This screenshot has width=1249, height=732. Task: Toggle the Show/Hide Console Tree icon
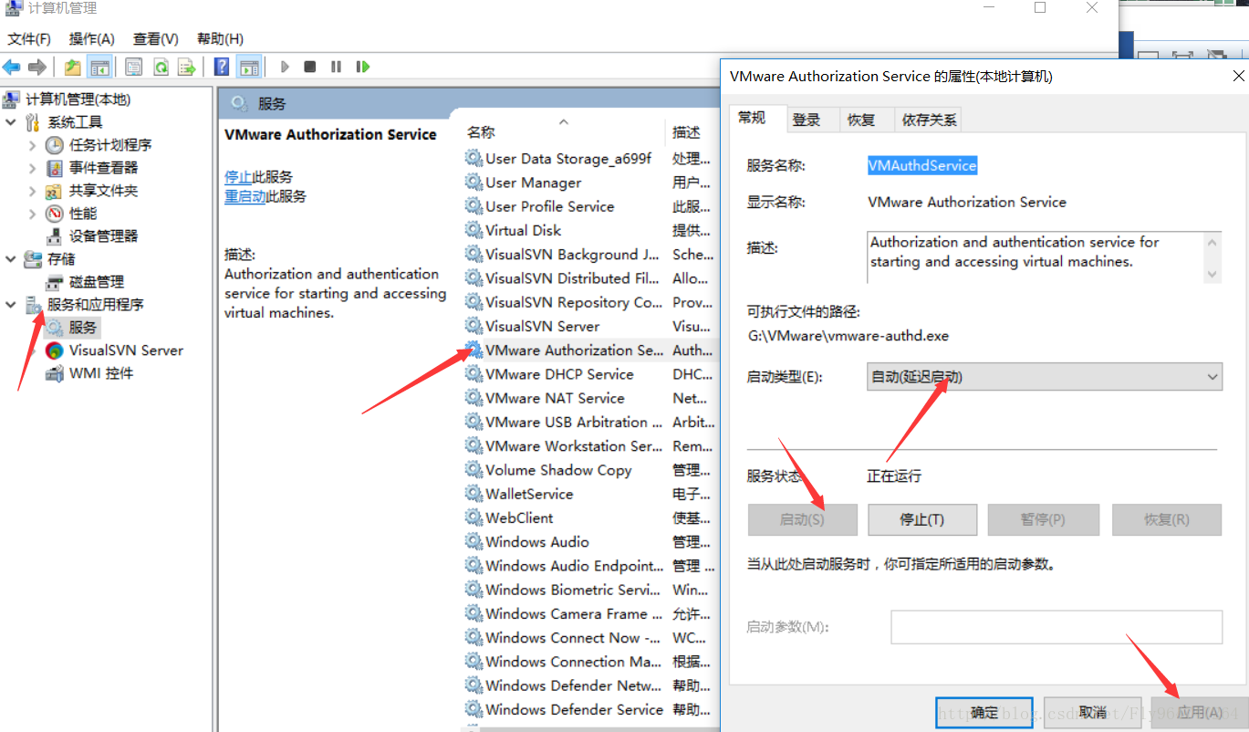(x=100, y=67)
